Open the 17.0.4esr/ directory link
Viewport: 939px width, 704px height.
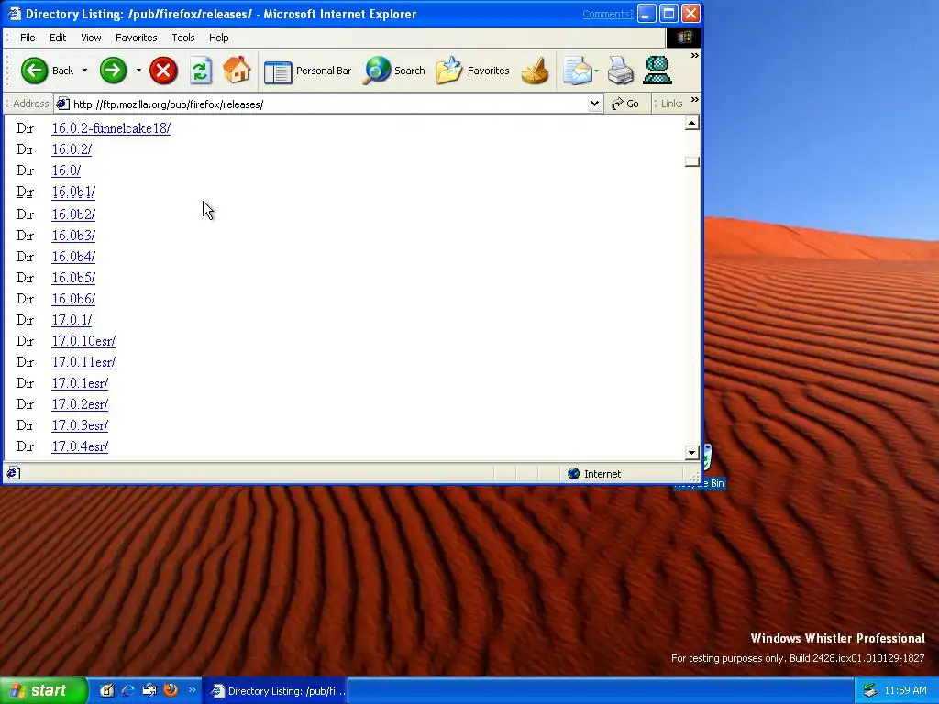coord(80,446)
